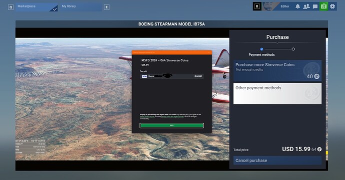Open the settings gear icon
345x180 pixels.
332,6
